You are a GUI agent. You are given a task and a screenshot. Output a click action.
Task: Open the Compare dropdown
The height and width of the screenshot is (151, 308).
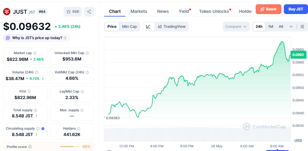(x=236, y=27)
